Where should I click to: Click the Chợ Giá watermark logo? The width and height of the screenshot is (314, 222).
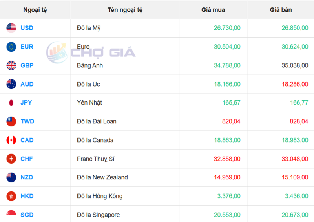(x=91, y=52)
